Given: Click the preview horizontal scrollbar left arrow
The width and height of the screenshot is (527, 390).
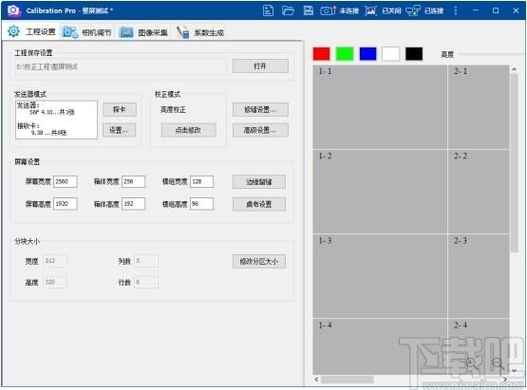Looking at the screenshot, I should pyautogui.click(x=316, y=380).
